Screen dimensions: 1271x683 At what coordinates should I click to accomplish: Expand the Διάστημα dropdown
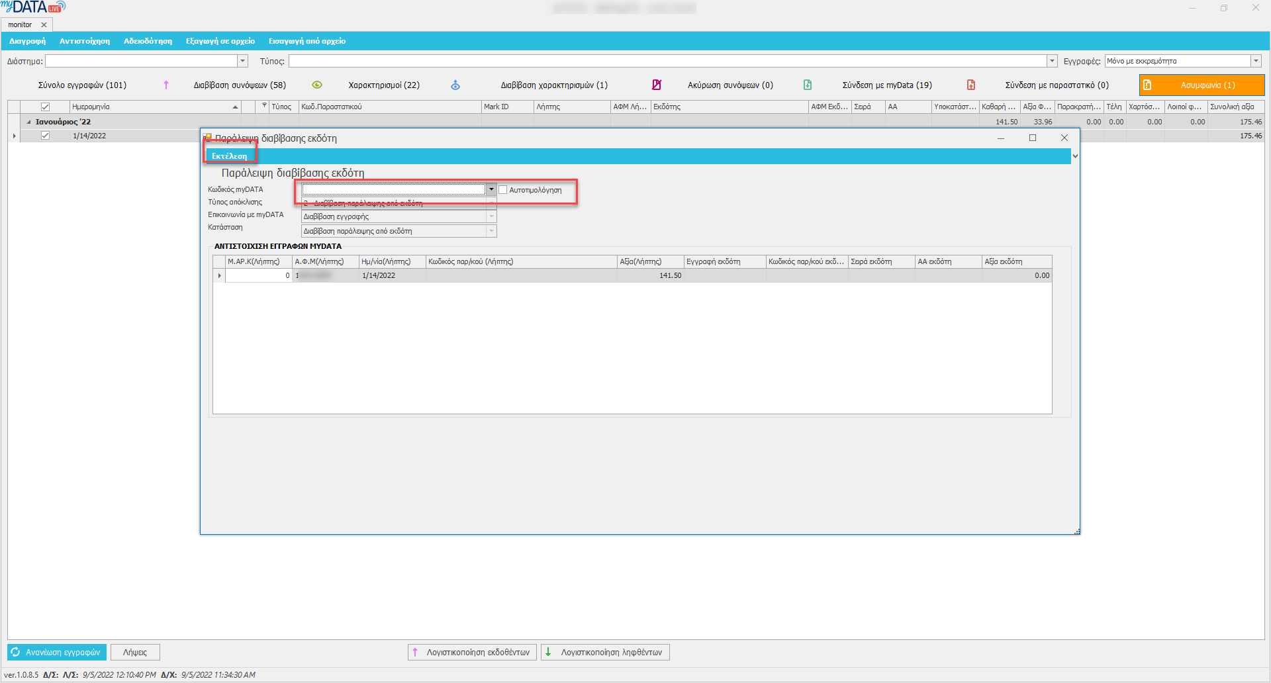point(242,62)
